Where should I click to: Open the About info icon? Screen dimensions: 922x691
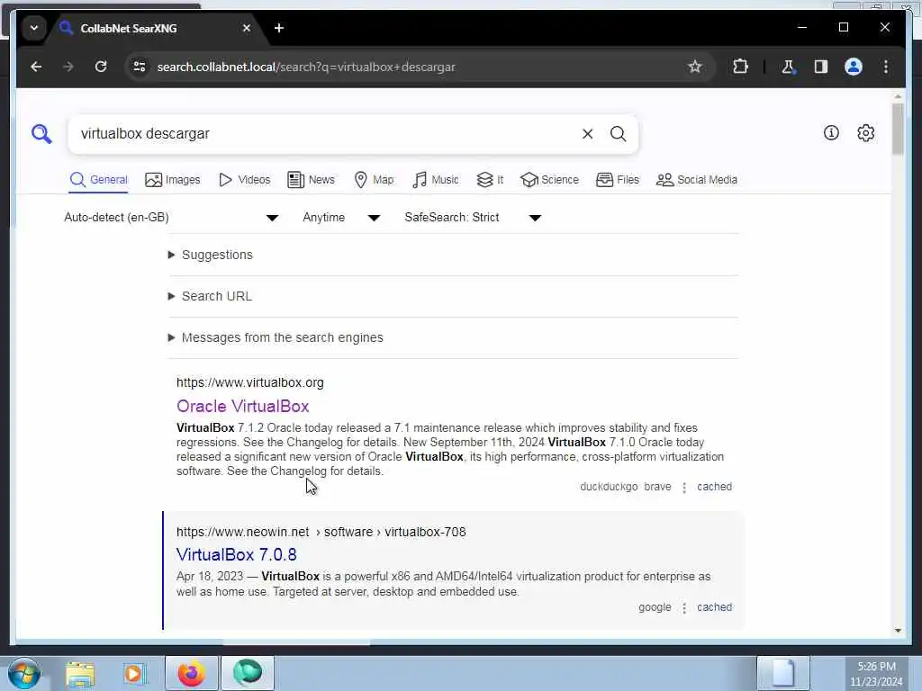tap(831, 133)
